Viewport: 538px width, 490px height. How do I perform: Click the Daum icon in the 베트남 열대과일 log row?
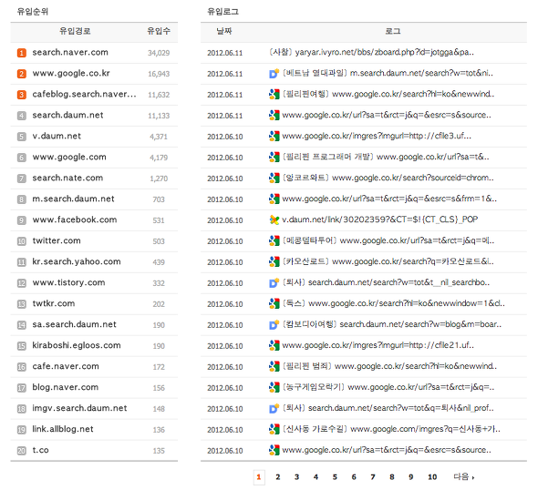274,74
